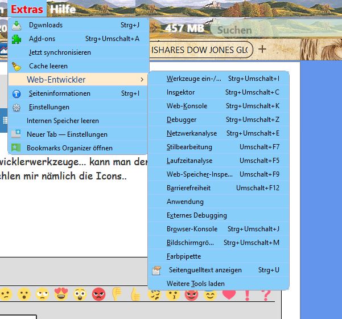This screenshot has height=319, width=342.
Task: Insert the flushed wide-eyed emoji
Action: [x=80, y=294]
